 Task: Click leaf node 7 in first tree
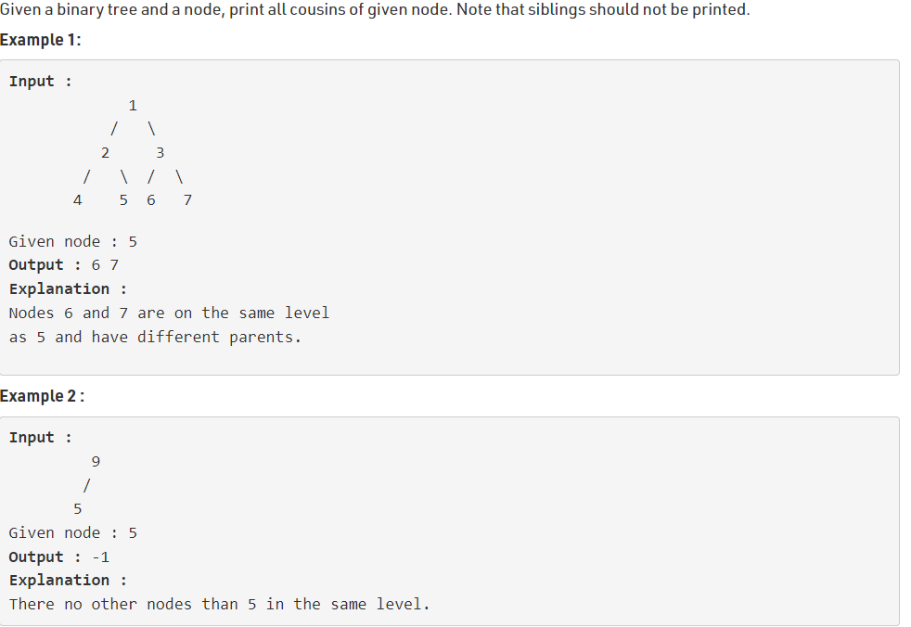click(x=187, y=200)
